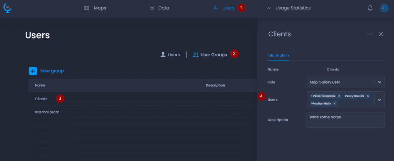The image size is (394, 161).
Task: Click the 'Role' field label
Action: [271, 82]
